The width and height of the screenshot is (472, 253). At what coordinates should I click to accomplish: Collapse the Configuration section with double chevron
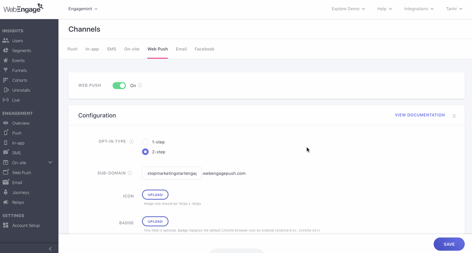pyautogui.click(x=454, y=116)
